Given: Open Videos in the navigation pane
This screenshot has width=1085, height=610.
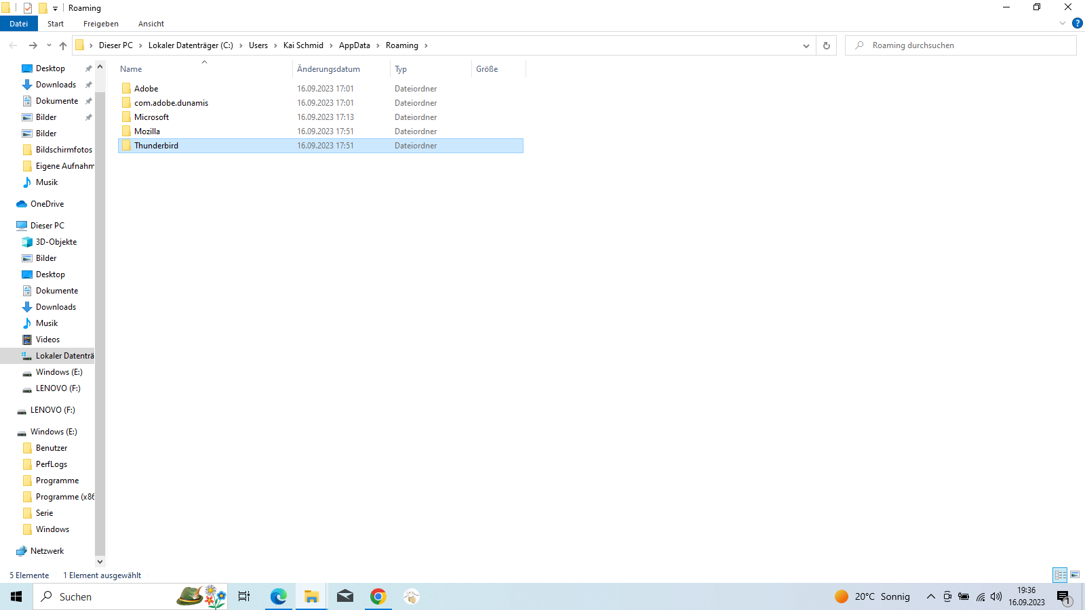Looking at the screenshot, I should tap(47, 340).
